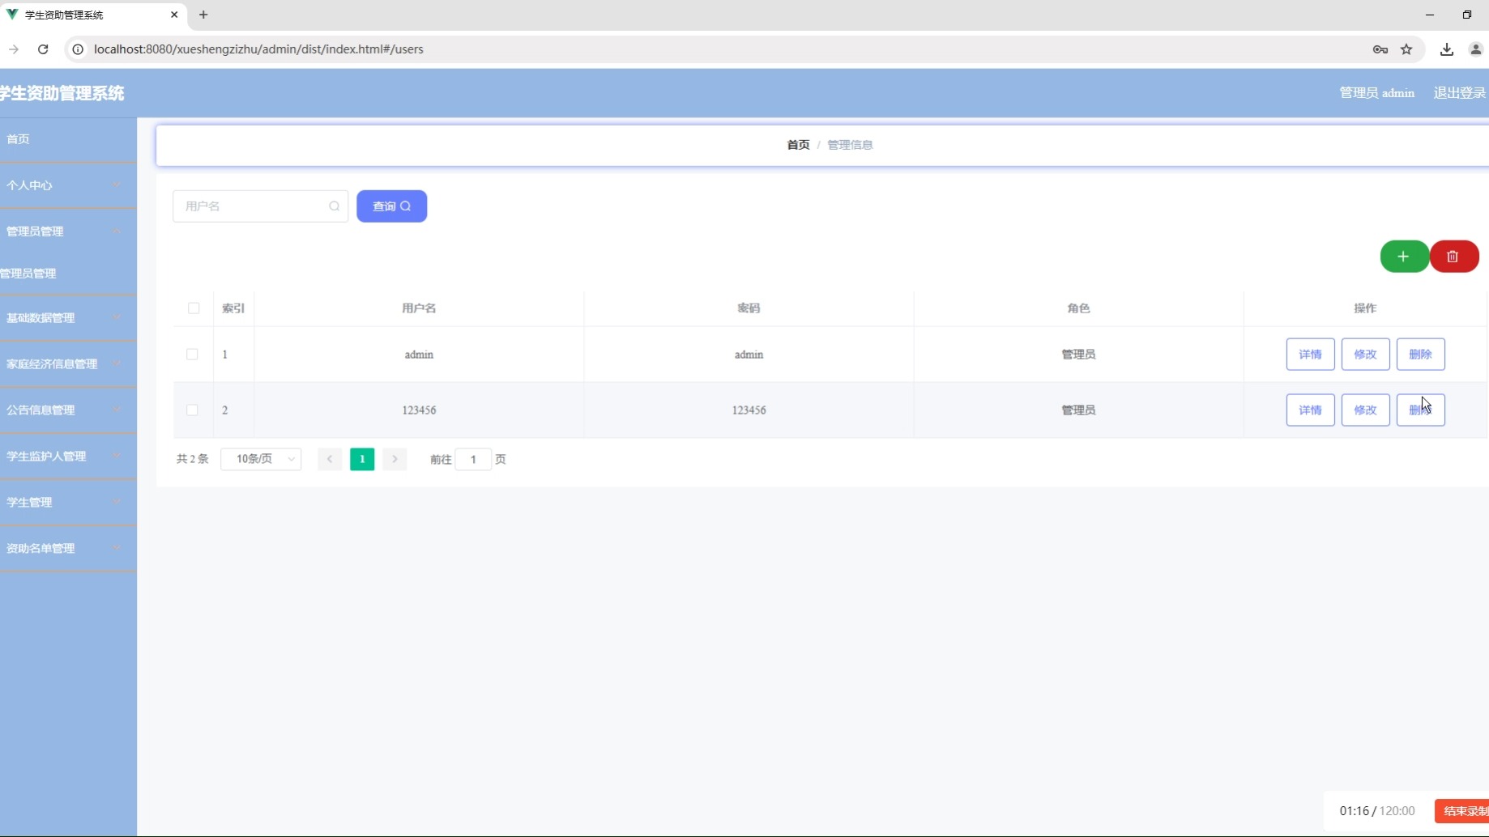Click 结束录制 stop recording button
This screenshot has height=837, width=1489.
coord(1462,811)
